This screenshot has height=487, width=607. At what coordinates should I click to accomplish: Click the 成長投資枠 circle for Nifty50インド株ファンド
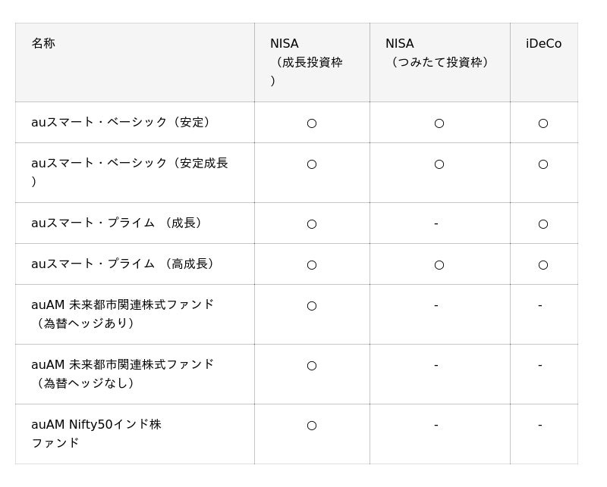click(x=311, y=425)
